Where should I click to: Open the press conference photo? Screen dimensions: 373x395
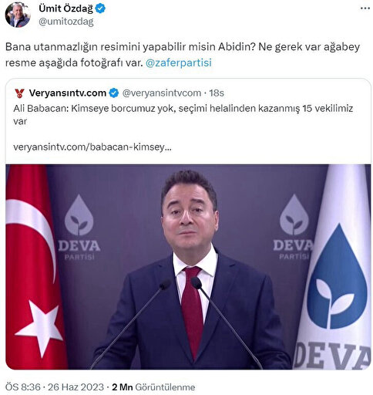tap(188, 267)
